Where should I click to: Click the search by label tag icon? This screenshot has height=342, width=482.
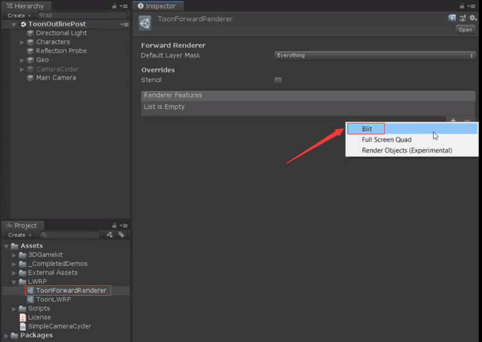pyautogui.click(x=121, y=235)
